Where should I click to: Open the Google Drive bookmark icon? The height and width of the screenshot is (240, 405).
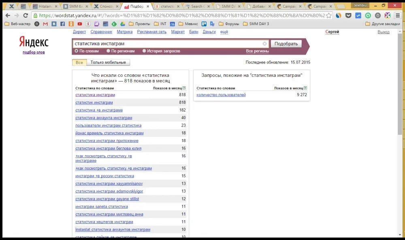(x=123, y=24)
